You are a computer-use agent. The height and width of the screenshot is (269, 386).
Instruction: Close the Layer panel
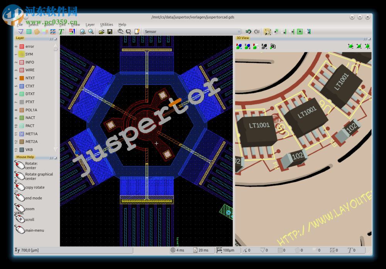point(55,39)
